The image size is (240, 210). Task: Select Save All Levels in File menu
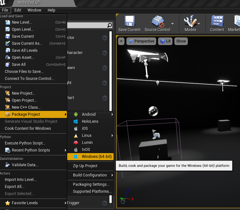(25, 51)
